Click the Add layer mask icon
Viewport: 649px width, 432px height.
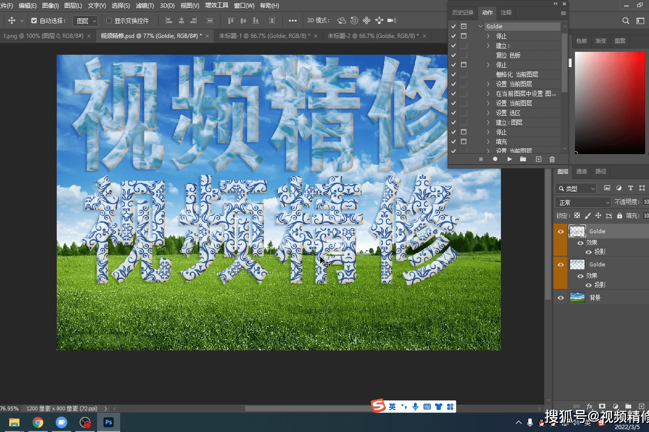pyautogui.click(x=602, y=407)
